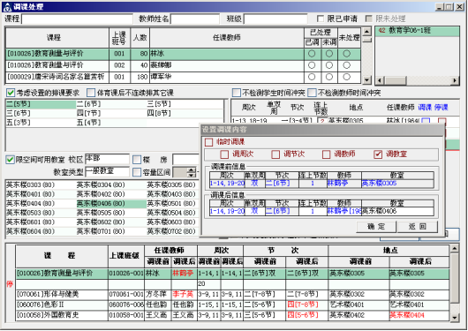Viewport: 468px width, 331px height.
Task: Open the 教室类型 combo box
Action: (x=107, y=172)
